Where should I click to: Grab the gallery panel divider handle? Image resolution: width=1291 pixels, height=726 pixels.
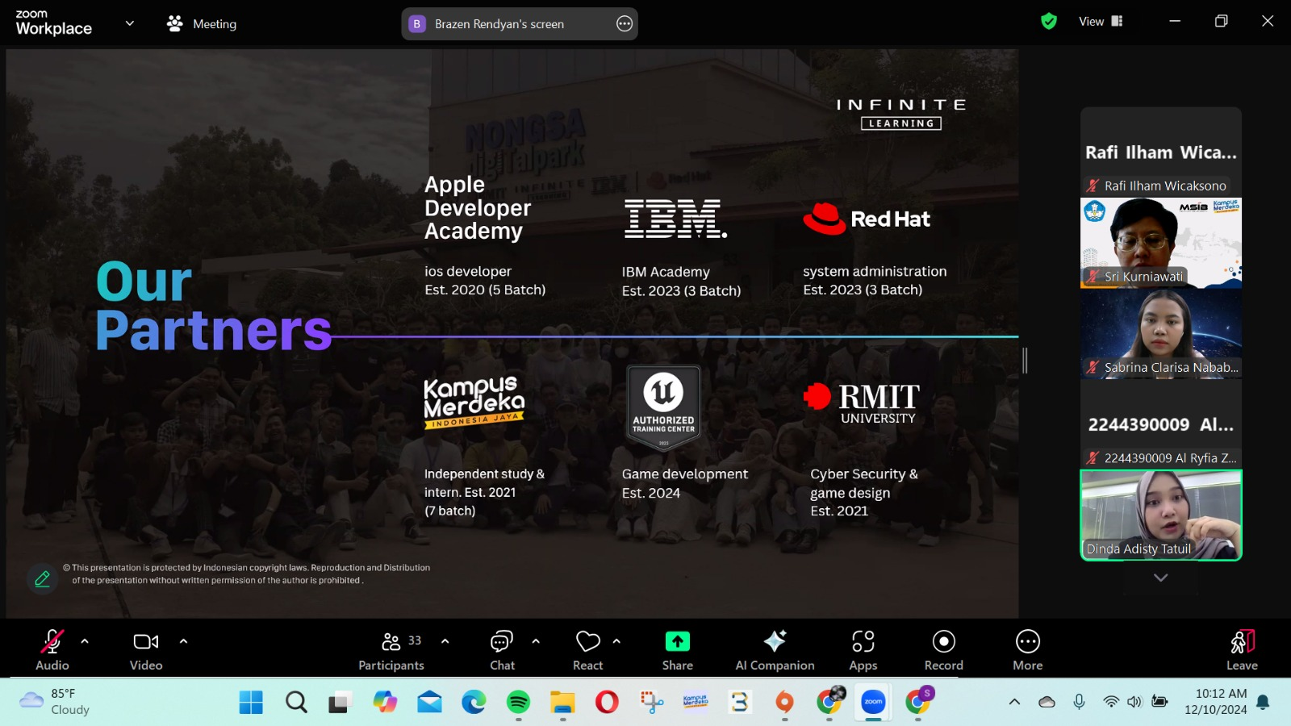(1026, 361)
